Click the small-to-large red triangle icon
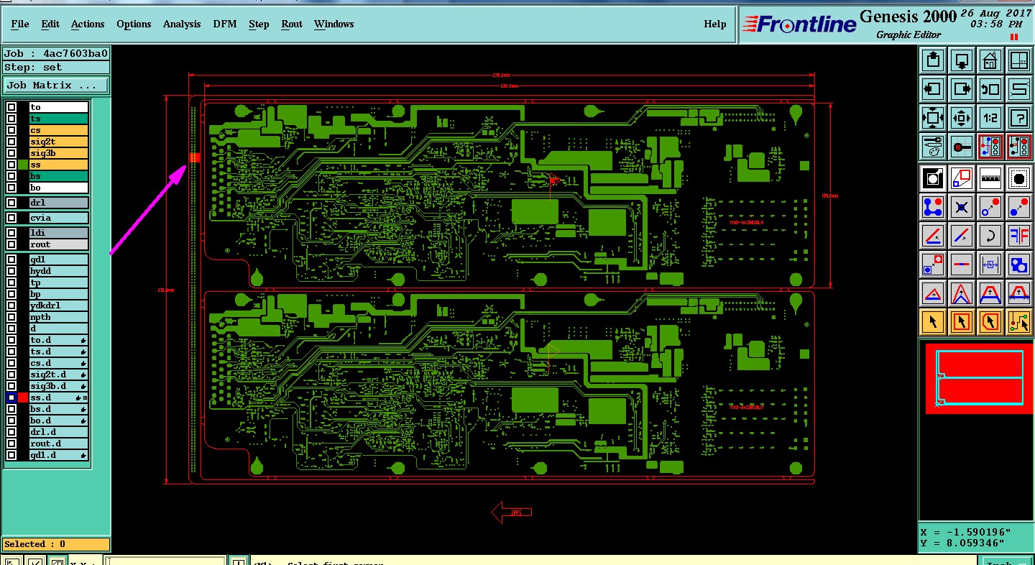 pyautogui.click(x=933, y=293)
